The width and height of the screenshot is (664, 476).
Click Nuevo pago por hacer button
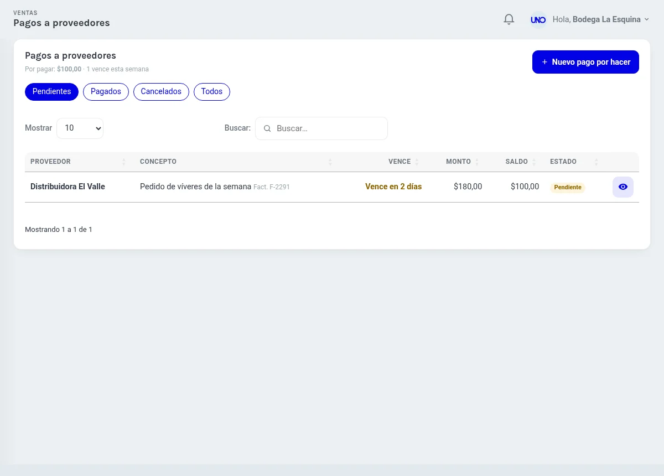585,62
